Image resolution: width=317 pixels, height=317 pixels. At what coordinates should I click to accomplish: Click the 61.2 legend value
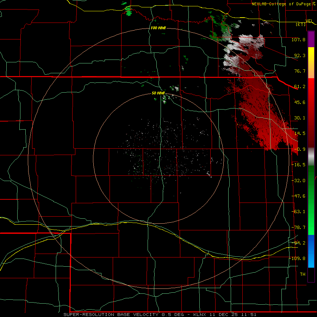(300, 87)
